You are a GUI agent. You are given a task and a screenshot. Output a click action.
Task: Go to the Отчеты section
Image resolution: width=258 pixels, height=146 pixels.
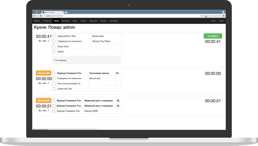coord(83,21)
